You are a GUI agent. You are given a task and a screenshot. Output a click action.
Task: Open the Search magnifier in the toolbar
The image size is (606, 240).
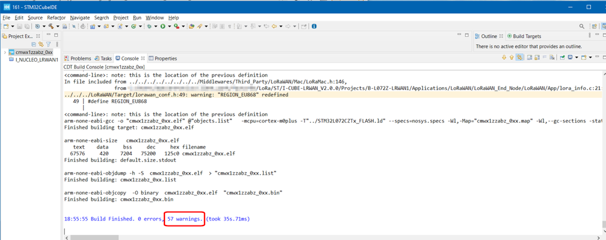point(581,27)
